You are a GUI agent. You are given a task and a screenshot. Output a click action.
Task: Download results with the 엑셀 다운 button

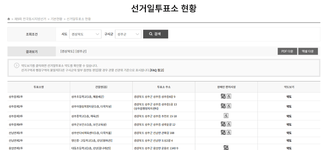point(308,51)
